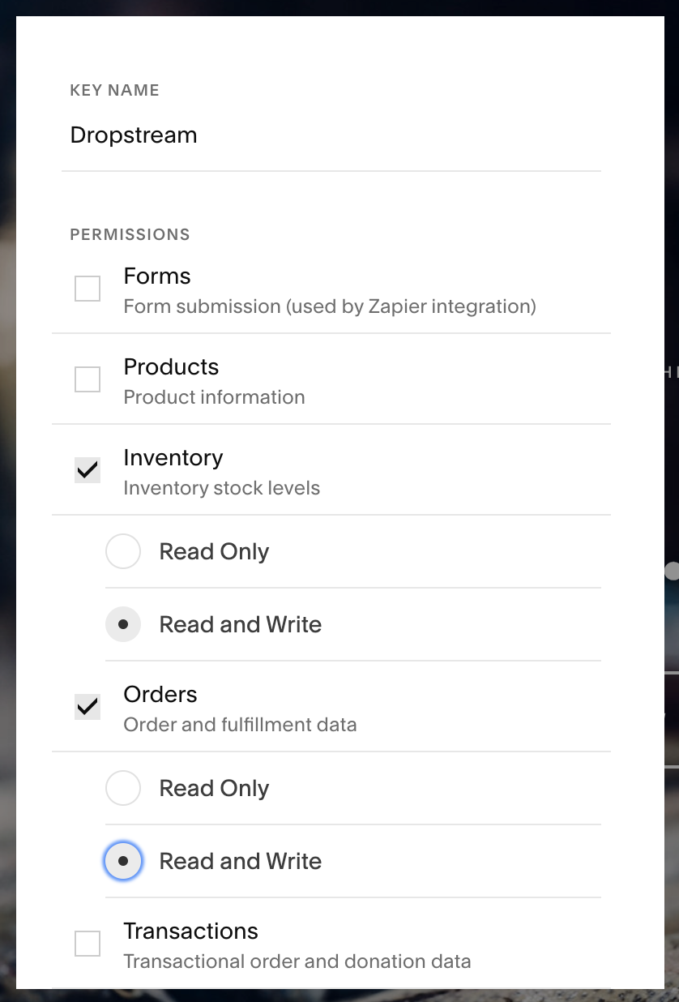The image size is (679, 1002).
Task: Click the Orders title text
Action: (x=160, y=695)
